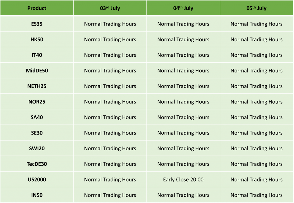Click the SE30 product cell
Image resolution: width=294 pixels, height=203 pixels.
(x=37, y=133)
